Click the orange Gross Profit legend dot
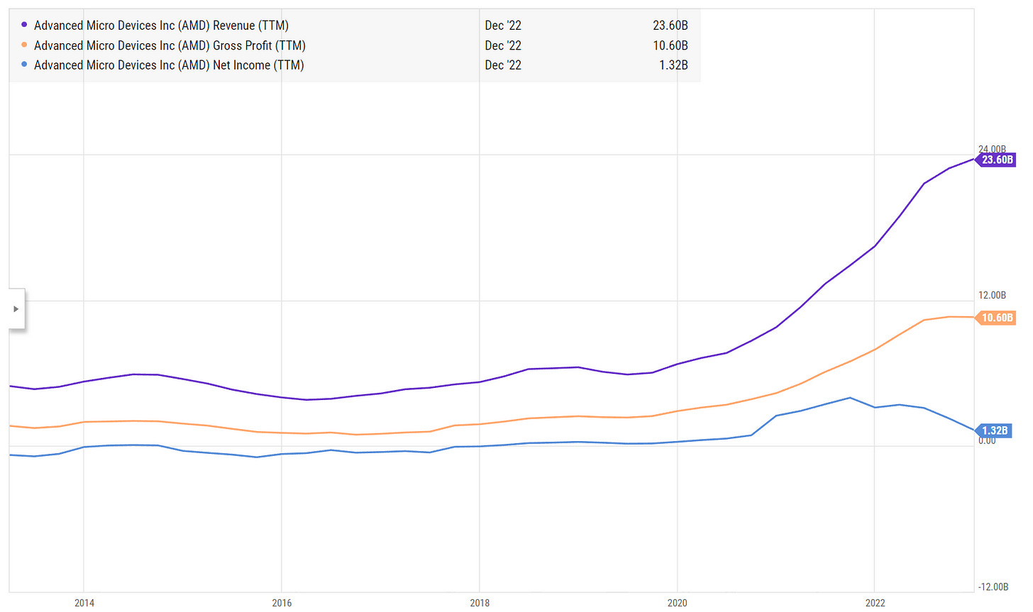This screenshot has height=612, width=1033. point(24,45)
